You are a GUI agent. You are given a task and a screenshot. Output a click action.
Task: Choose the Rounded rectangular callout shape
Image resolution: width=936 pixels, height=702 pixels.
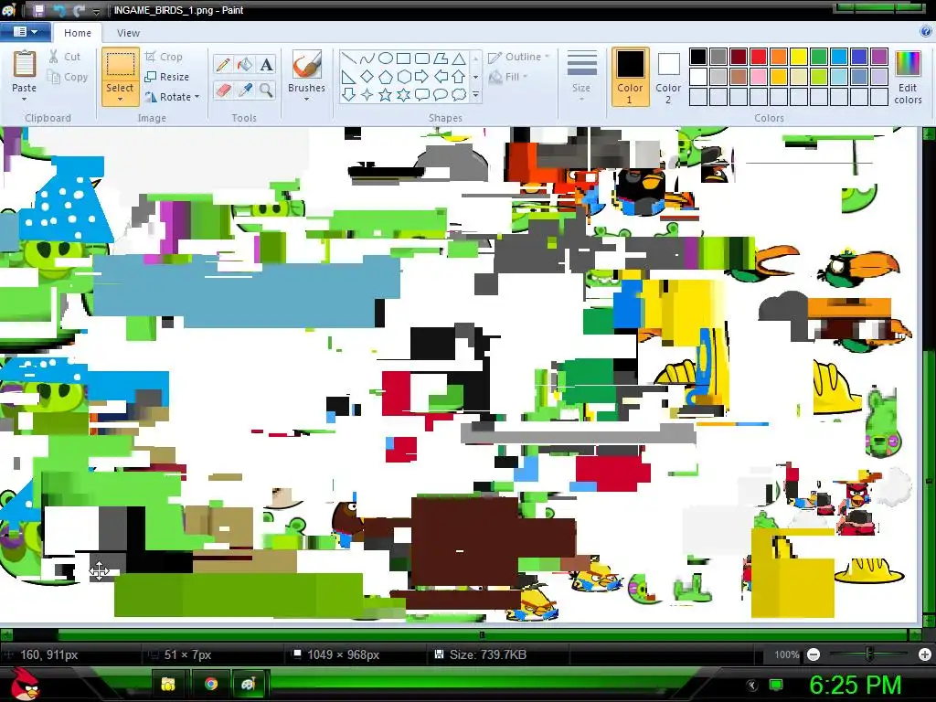click(x=422, y=94)
